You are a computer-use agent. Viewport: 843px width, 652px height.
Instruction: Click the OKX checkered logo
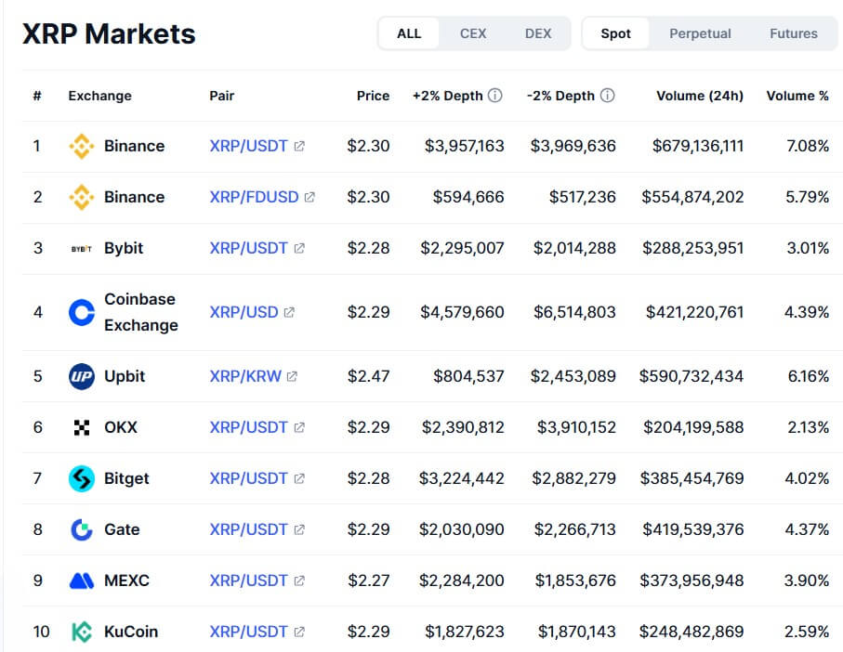click(83, 427)
